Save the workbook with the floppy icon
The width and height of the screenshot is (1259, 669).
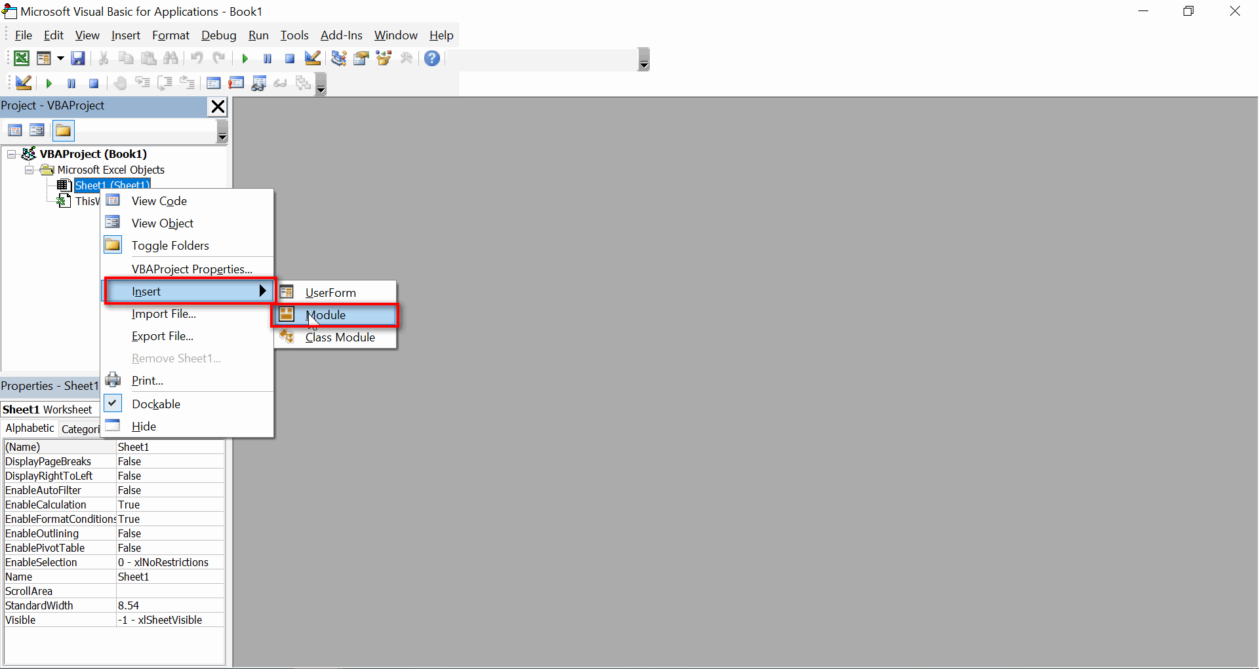pyautogui.click(x=78, y=58)
